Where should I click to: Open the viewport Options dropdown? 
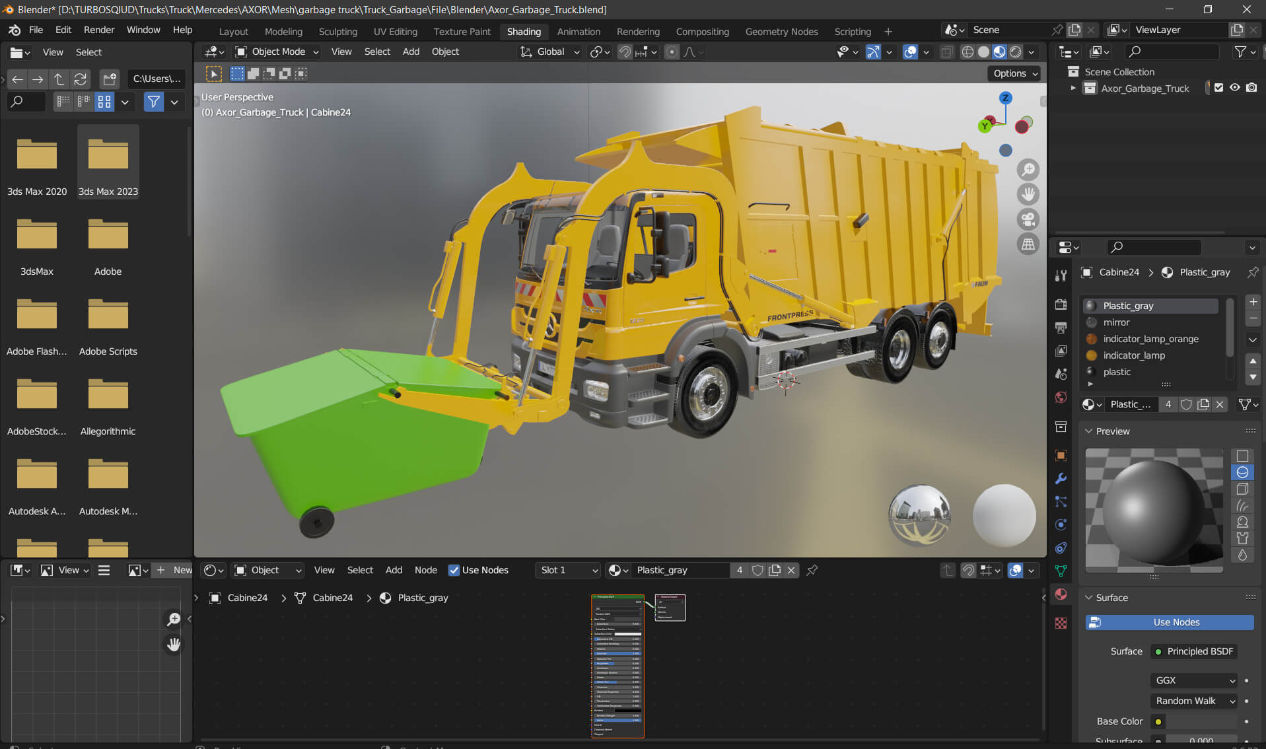point(1015,73)
